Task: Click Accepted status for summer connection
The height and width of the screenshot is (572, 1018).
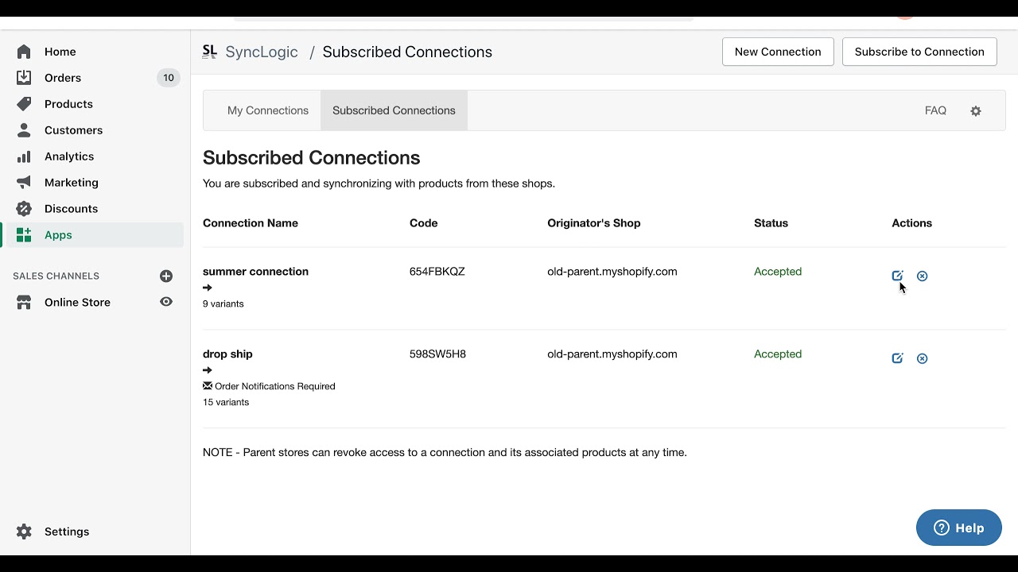Action: tap(778, 272)
